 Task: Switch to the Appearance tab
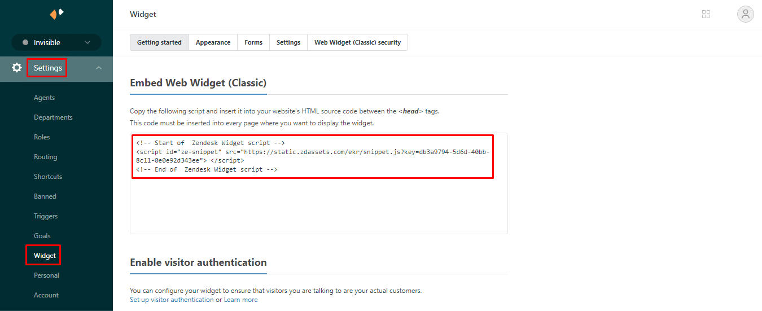(x=213, y=42)
